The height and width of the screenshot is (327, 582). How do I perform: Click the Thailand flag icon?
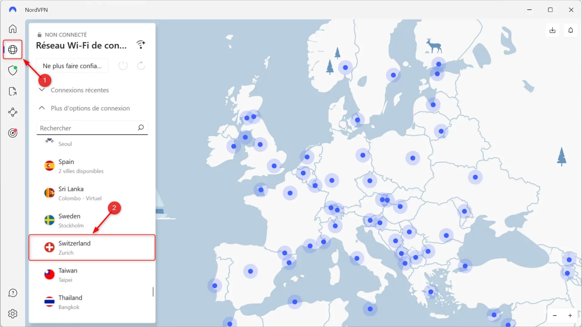(x=49, y=302)
